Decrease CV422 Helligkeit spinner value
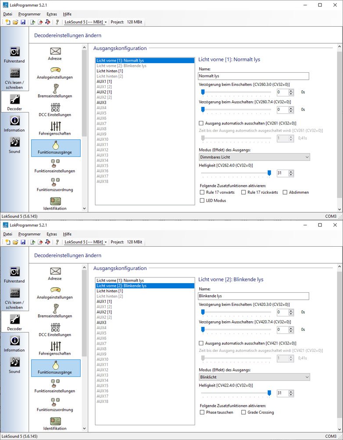 point(291,395)
